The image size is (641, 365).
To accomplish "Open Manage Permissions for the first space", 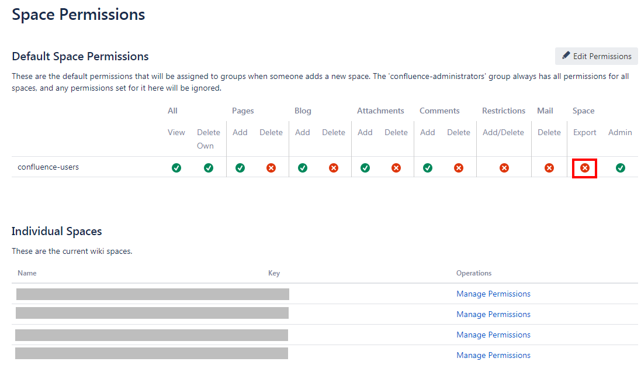I will [493, 294].
